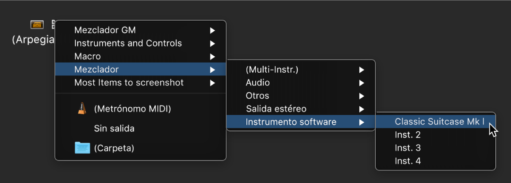This screenshot has height=183, width=511.
Task: Pick Inst. 4 from the submenu
Action: [408, 161]
